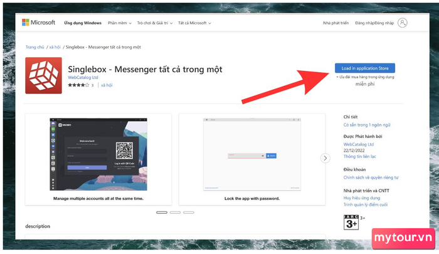The height and width of the screenshot is (254, 439).
Task: Go to Trang chủ breadcrumb link
Action: point(35,47)
